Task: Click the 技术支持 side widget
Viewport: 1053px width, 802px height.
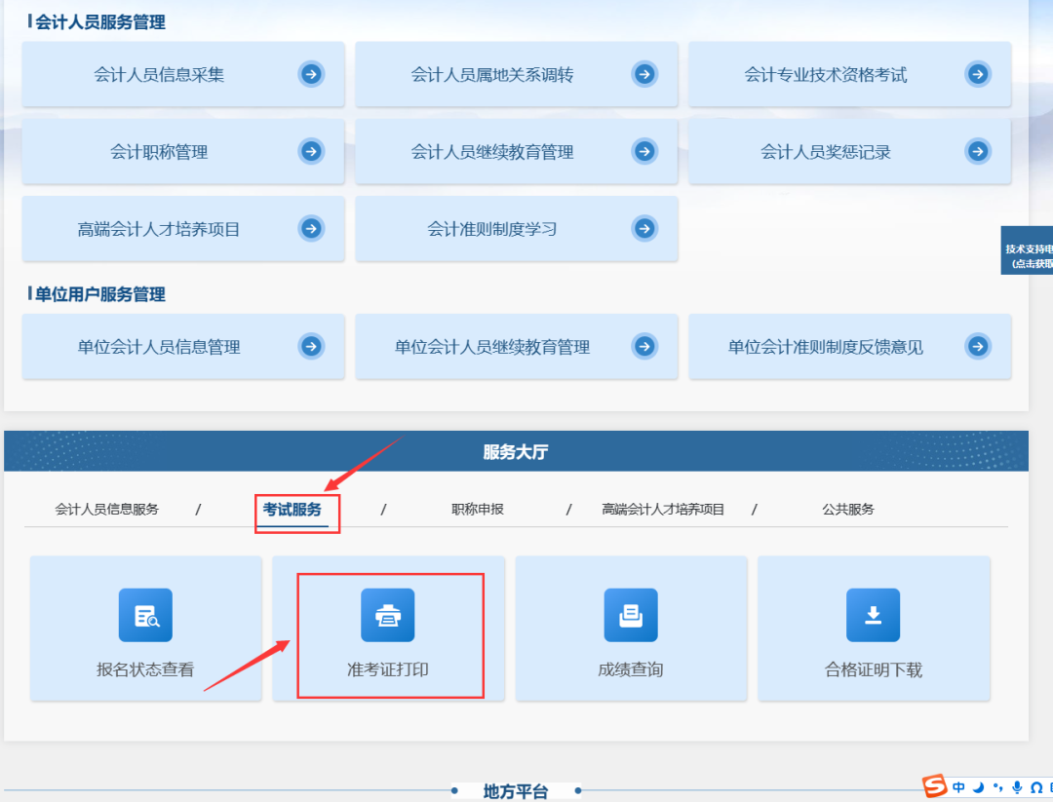Action: [1027, 250]
